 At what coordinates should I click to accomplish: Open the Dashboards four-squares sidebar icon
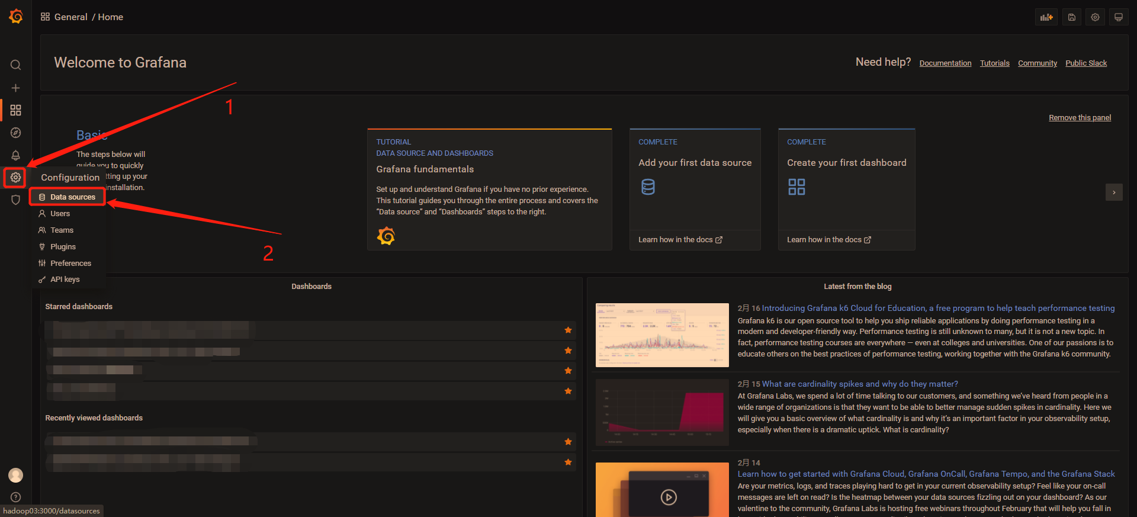16,110
